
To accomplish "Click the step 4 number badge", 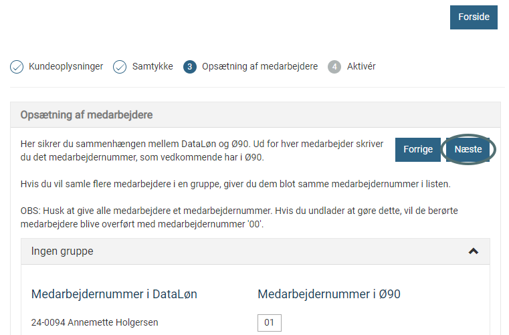I will tap(334, 67).
